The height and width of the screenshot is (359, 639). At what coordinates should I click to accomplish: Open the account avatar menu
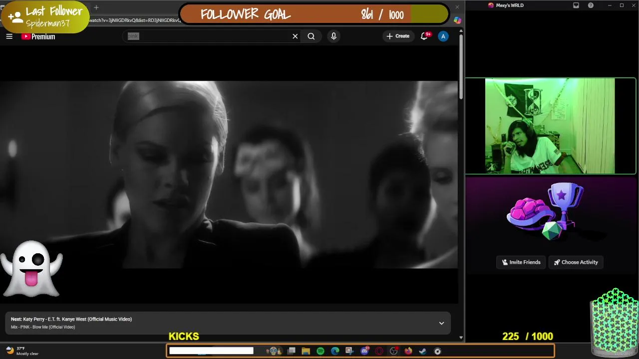coord(443,36)
